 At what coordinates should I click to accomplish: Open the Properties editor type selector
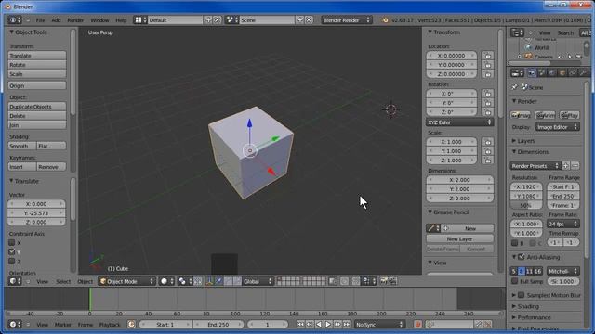coord(517,72)
